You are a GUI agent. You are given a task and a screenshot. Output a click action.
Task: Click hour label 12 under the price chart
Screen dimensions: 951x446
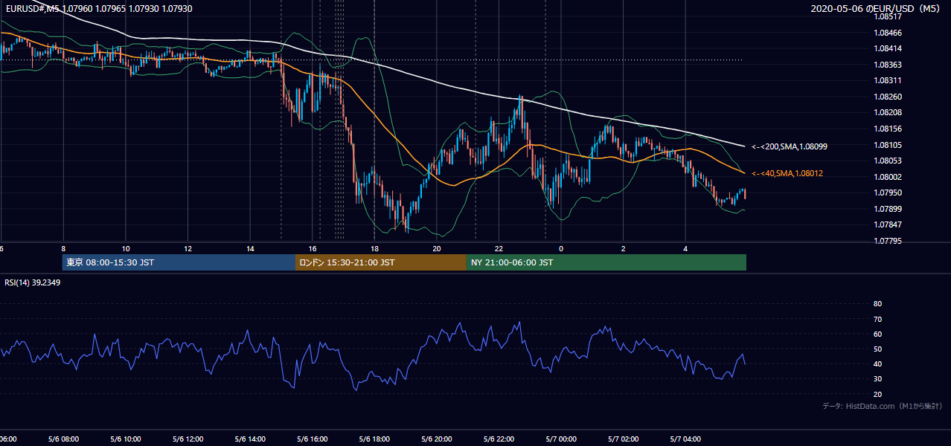pos(188,248)
